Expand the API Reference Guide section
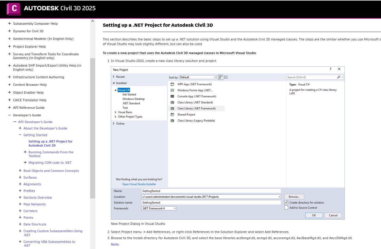The image size is (381, 249). point(10,108)
